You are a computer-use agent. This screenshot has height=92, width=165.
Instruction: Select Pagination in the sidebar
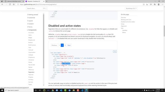pos(31,72)
